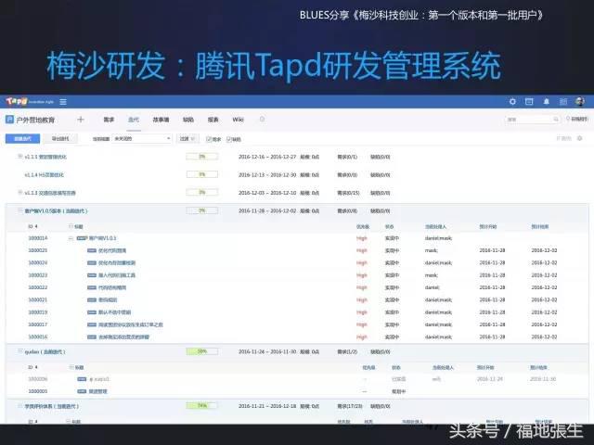
Task: Click the story type icon in row 1000022
Action: pos(92,287)
